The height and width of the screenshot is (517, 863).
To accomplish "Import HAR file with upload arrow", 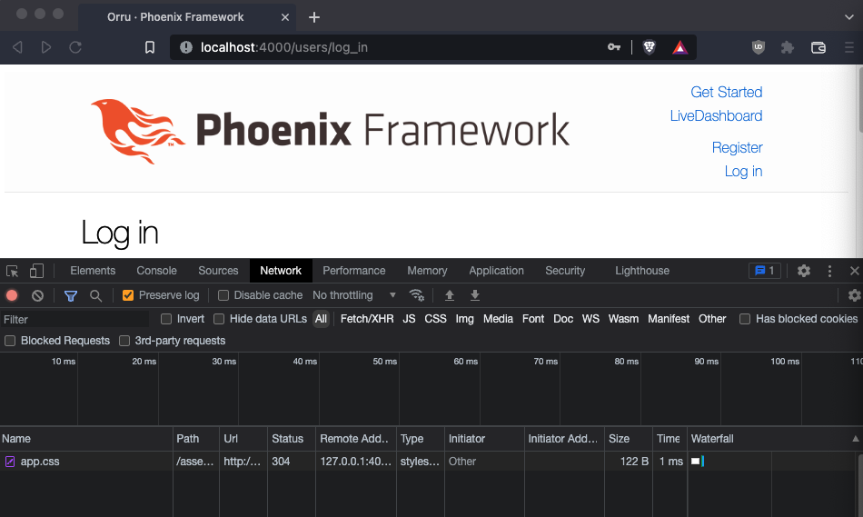I will 450,295.
